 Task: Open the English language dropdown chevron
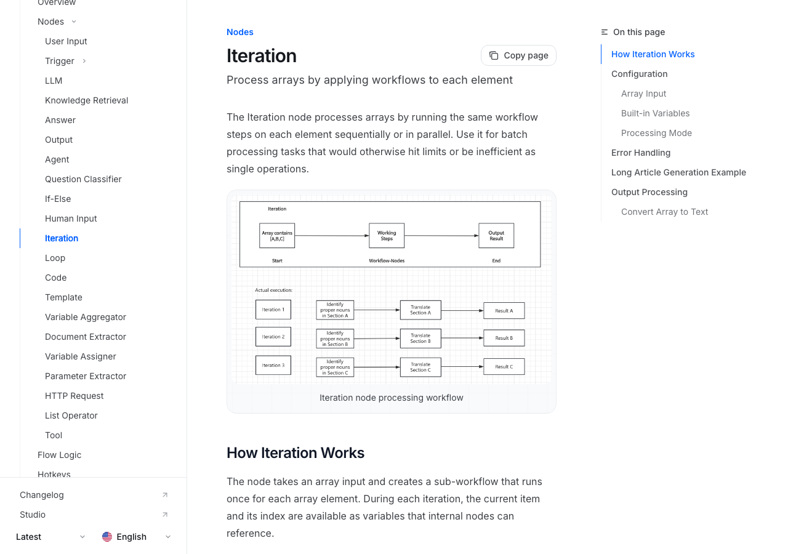[x=168, y=537]
